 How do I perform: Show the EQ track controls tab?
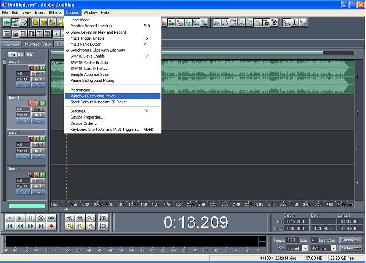coord(21,55)
